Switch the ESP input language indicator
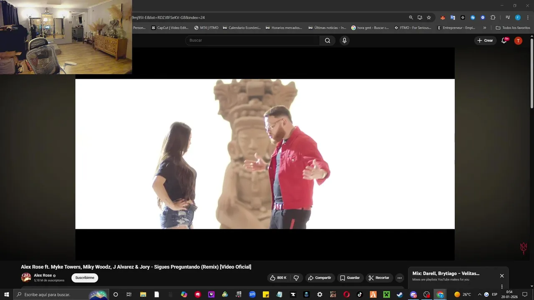Viewport: 534px width, 300px height. [494, 295]
